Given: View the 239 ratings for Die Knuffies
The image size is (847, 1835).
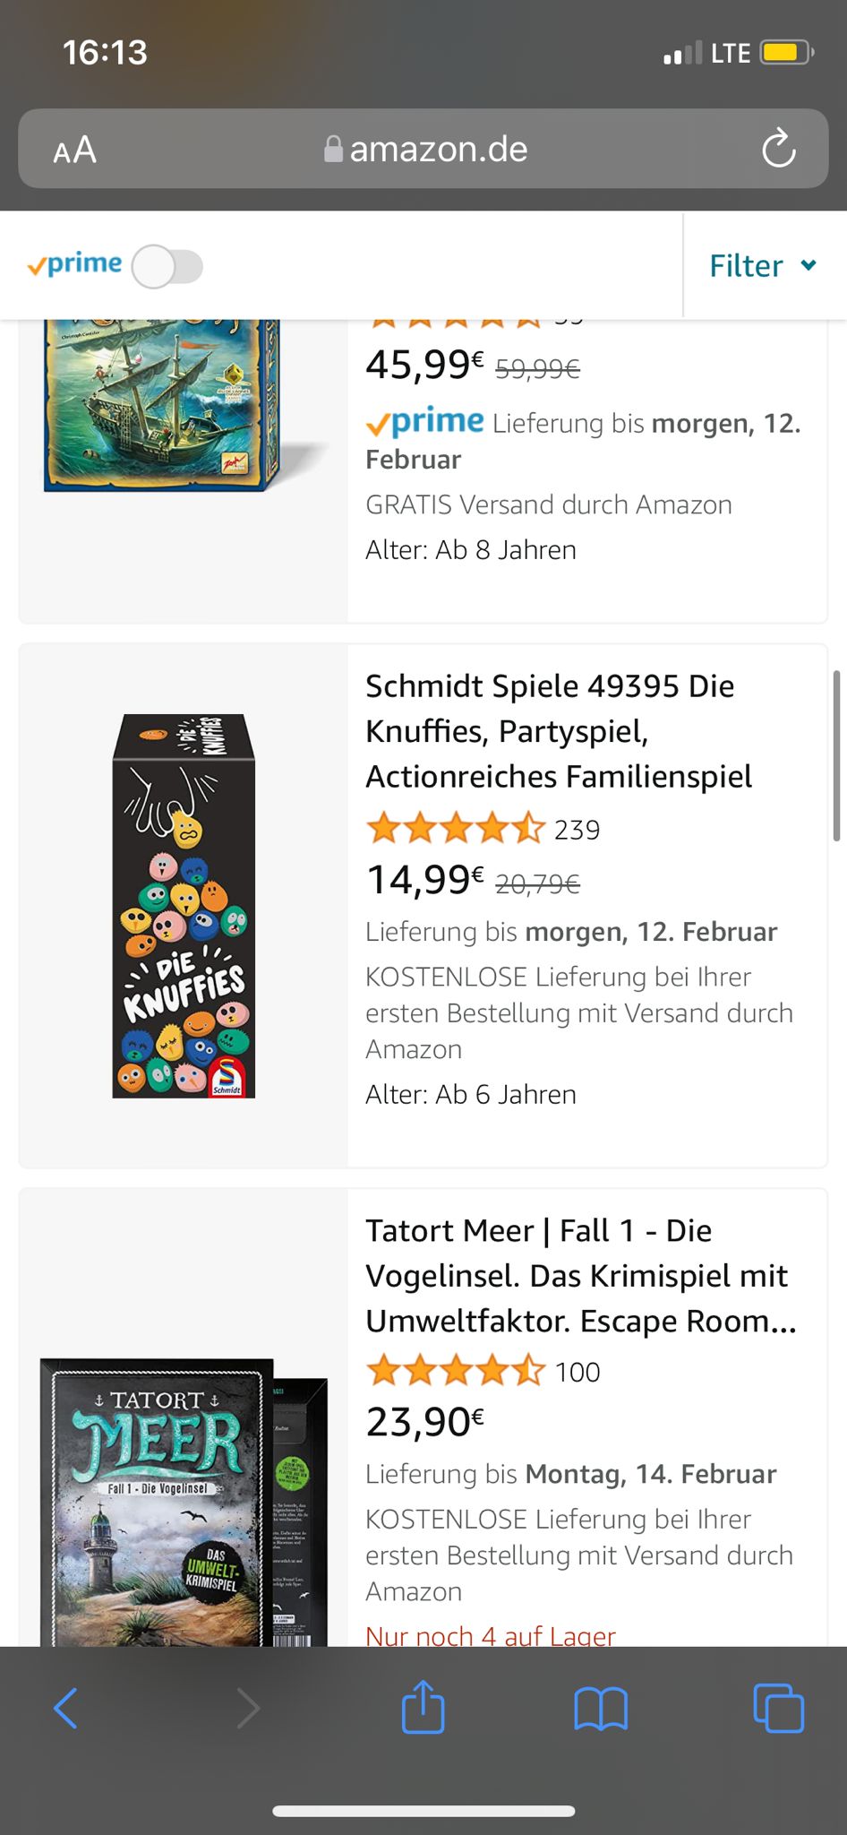Looking at the screenshot, I should [x=577, y=830].
